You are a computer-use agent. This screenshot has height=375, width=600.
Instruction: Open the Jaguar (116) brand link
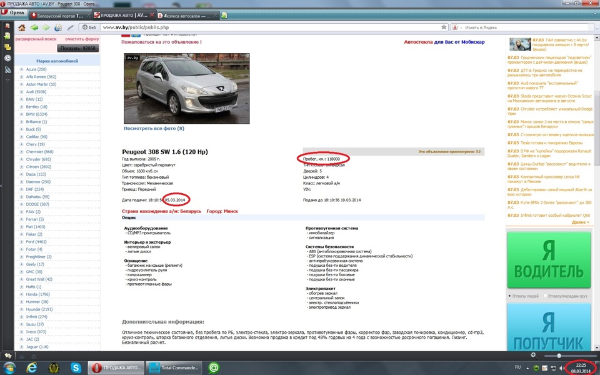37,347
